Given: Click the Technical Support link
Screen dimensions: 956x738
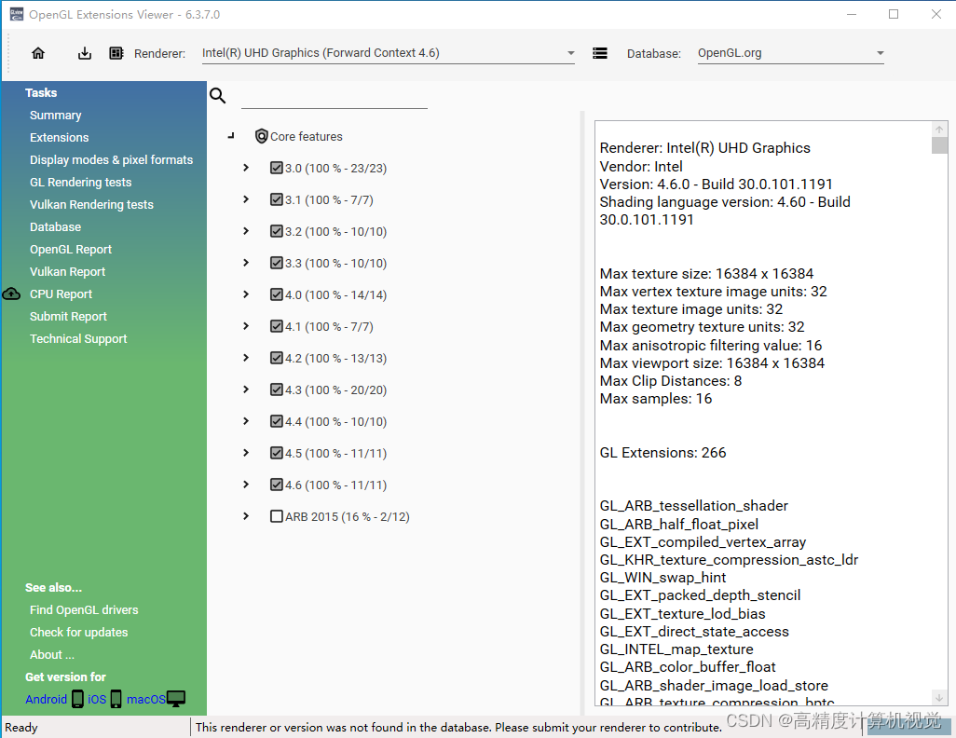Looking at the screenshot, I should [78, 339].
